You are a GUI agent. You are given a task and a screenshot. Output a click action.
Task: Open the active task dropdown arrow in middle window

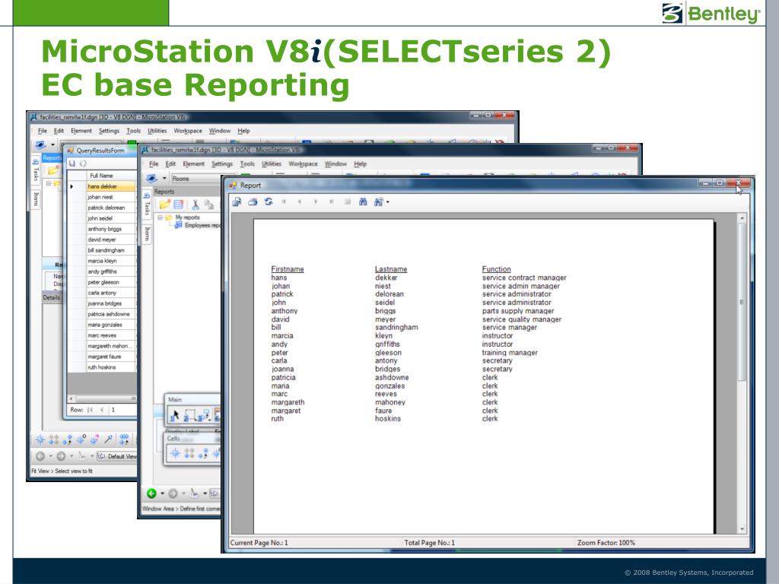point(164,178)
